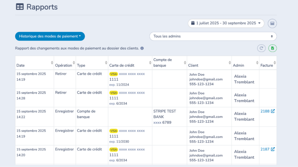Open invoice 2187 via its external link icon
Screen dimensions: 298x167
pyautogui.click(x=273, y=149)
